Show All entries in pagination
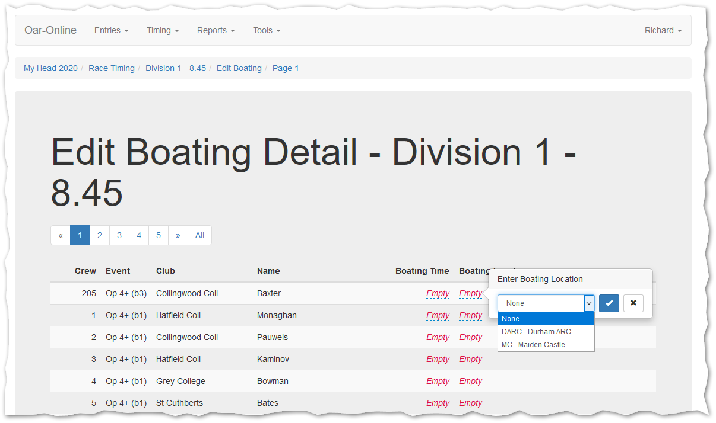This screenshot has height=423, width=716. point(199,235)
